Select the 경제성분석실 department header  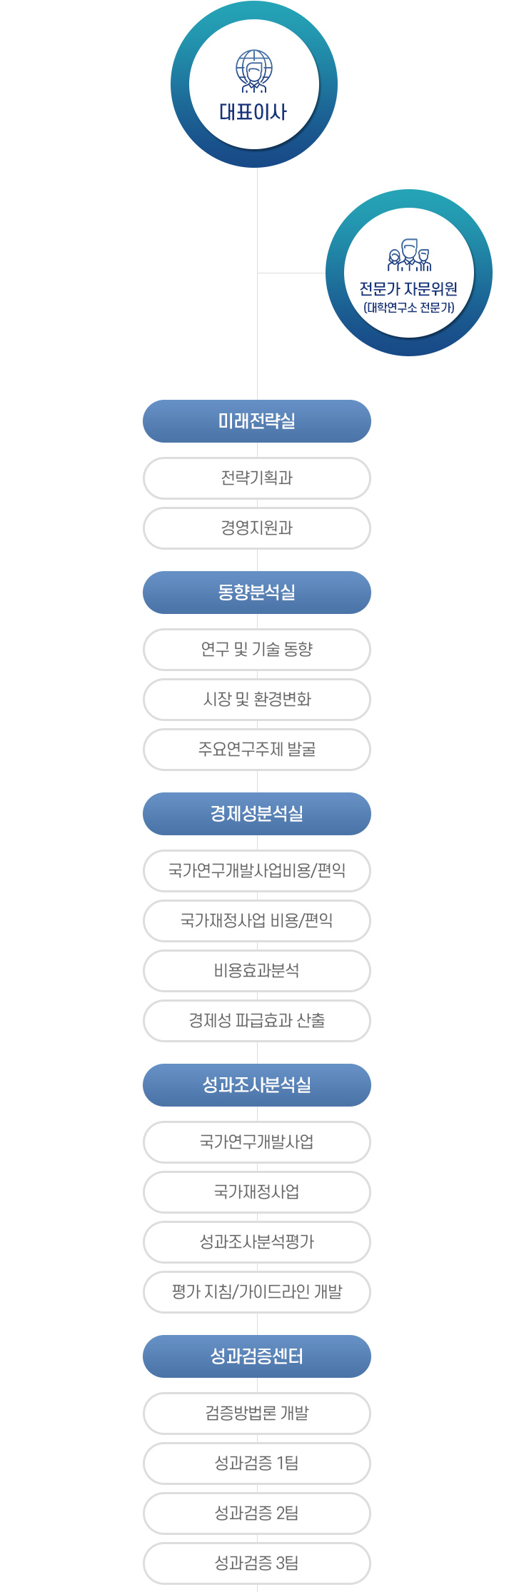(x=257, y=814)
